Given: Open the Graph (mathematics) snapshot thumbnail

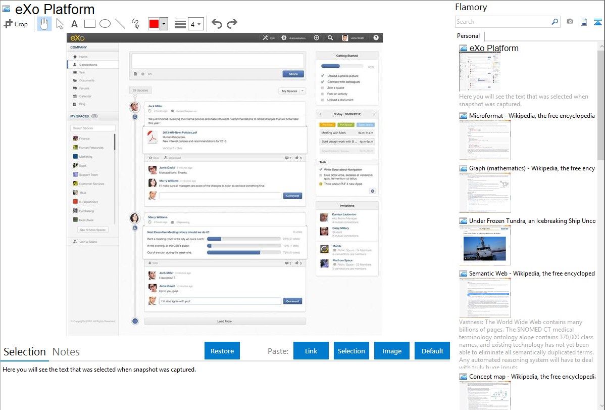Looking at the screenshot, I should pyautogui.click(x=485, y=193).
